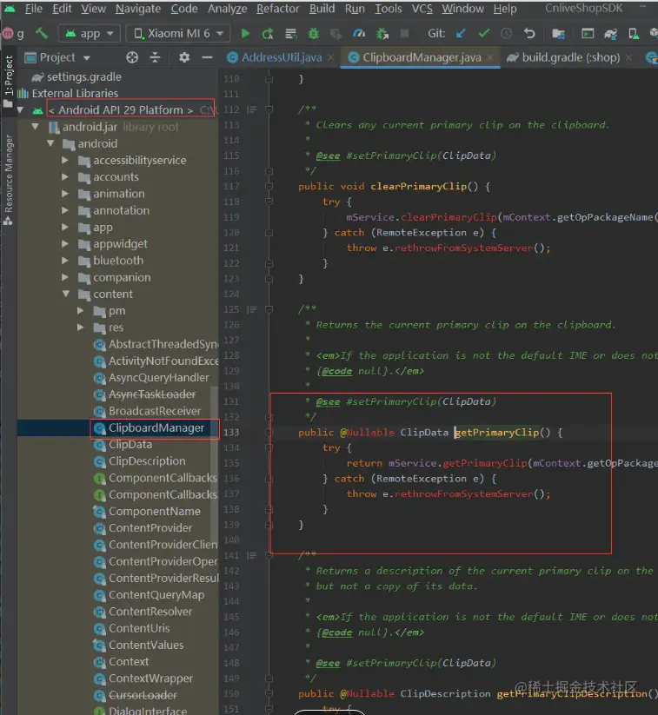Close the build.gradle (:shop) tab
Screen dimensions: 658x715
[628, 57]
